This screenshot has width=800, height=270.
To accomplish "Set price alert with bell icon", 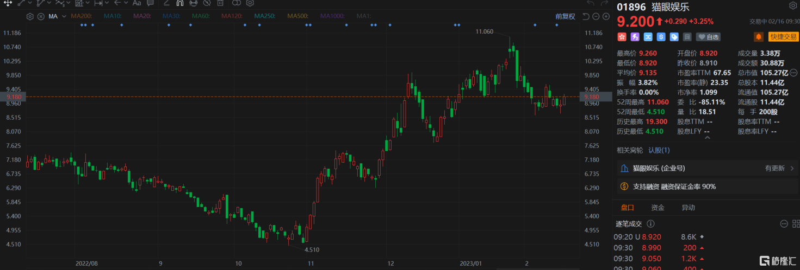I will tap(758, 37).
